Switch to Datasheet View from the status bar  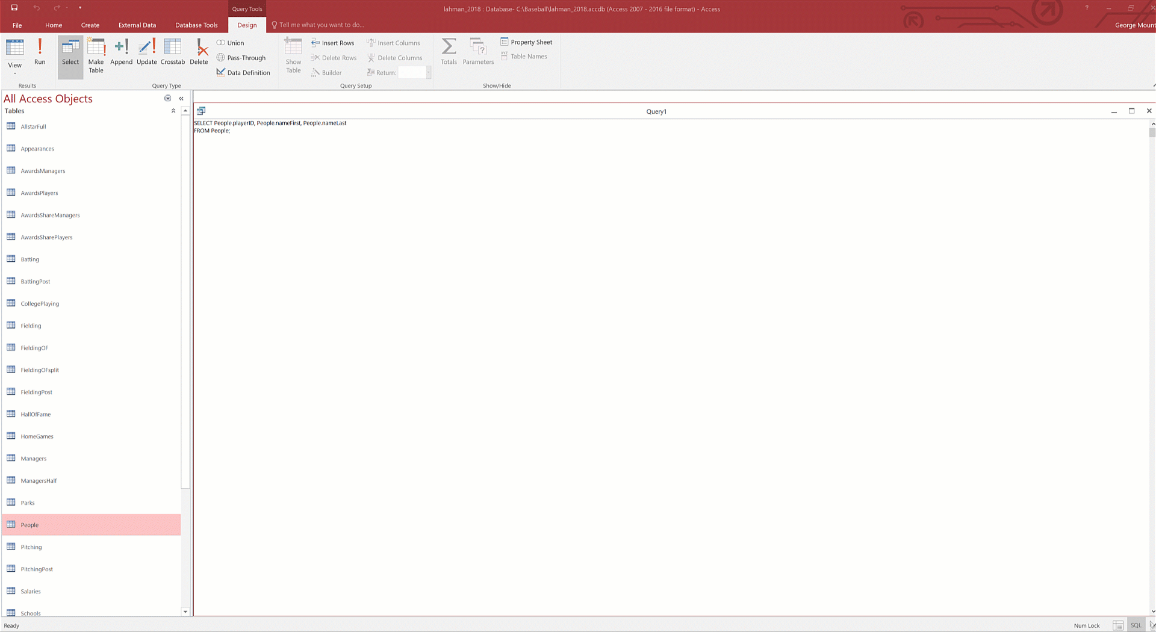pos(1118,625)
